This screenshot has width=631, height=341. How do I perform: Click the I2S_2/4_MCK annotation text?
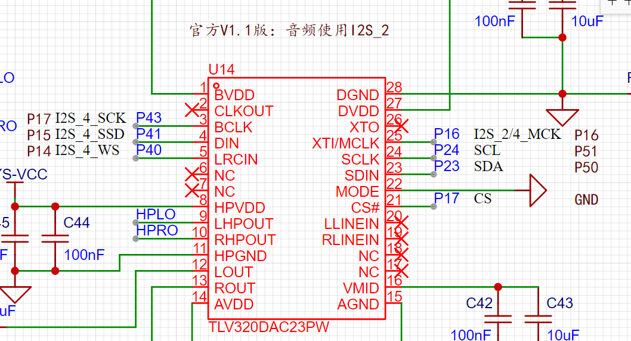[518, 134]
